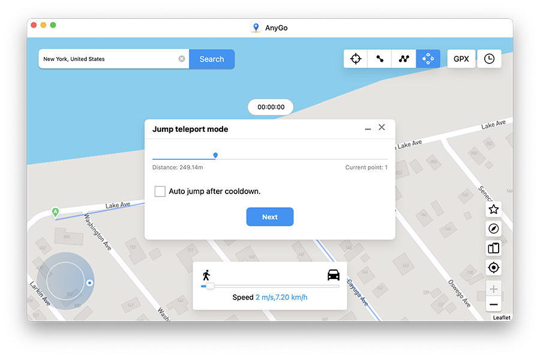
Task: Click the speed slider handle
Action: 210,286
